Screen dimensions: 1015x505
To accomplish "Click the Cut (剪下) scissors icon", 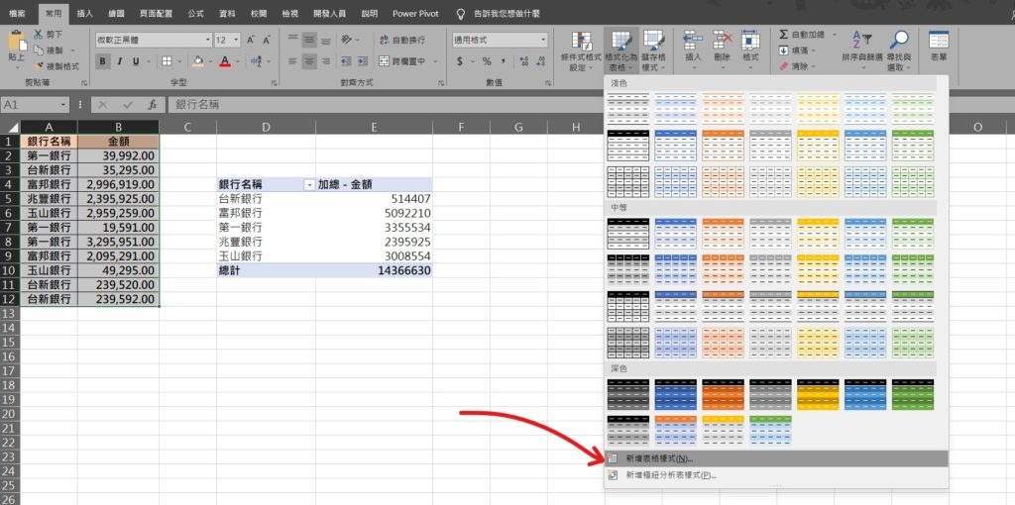I will pyautogui.click(x=39, y=35).
